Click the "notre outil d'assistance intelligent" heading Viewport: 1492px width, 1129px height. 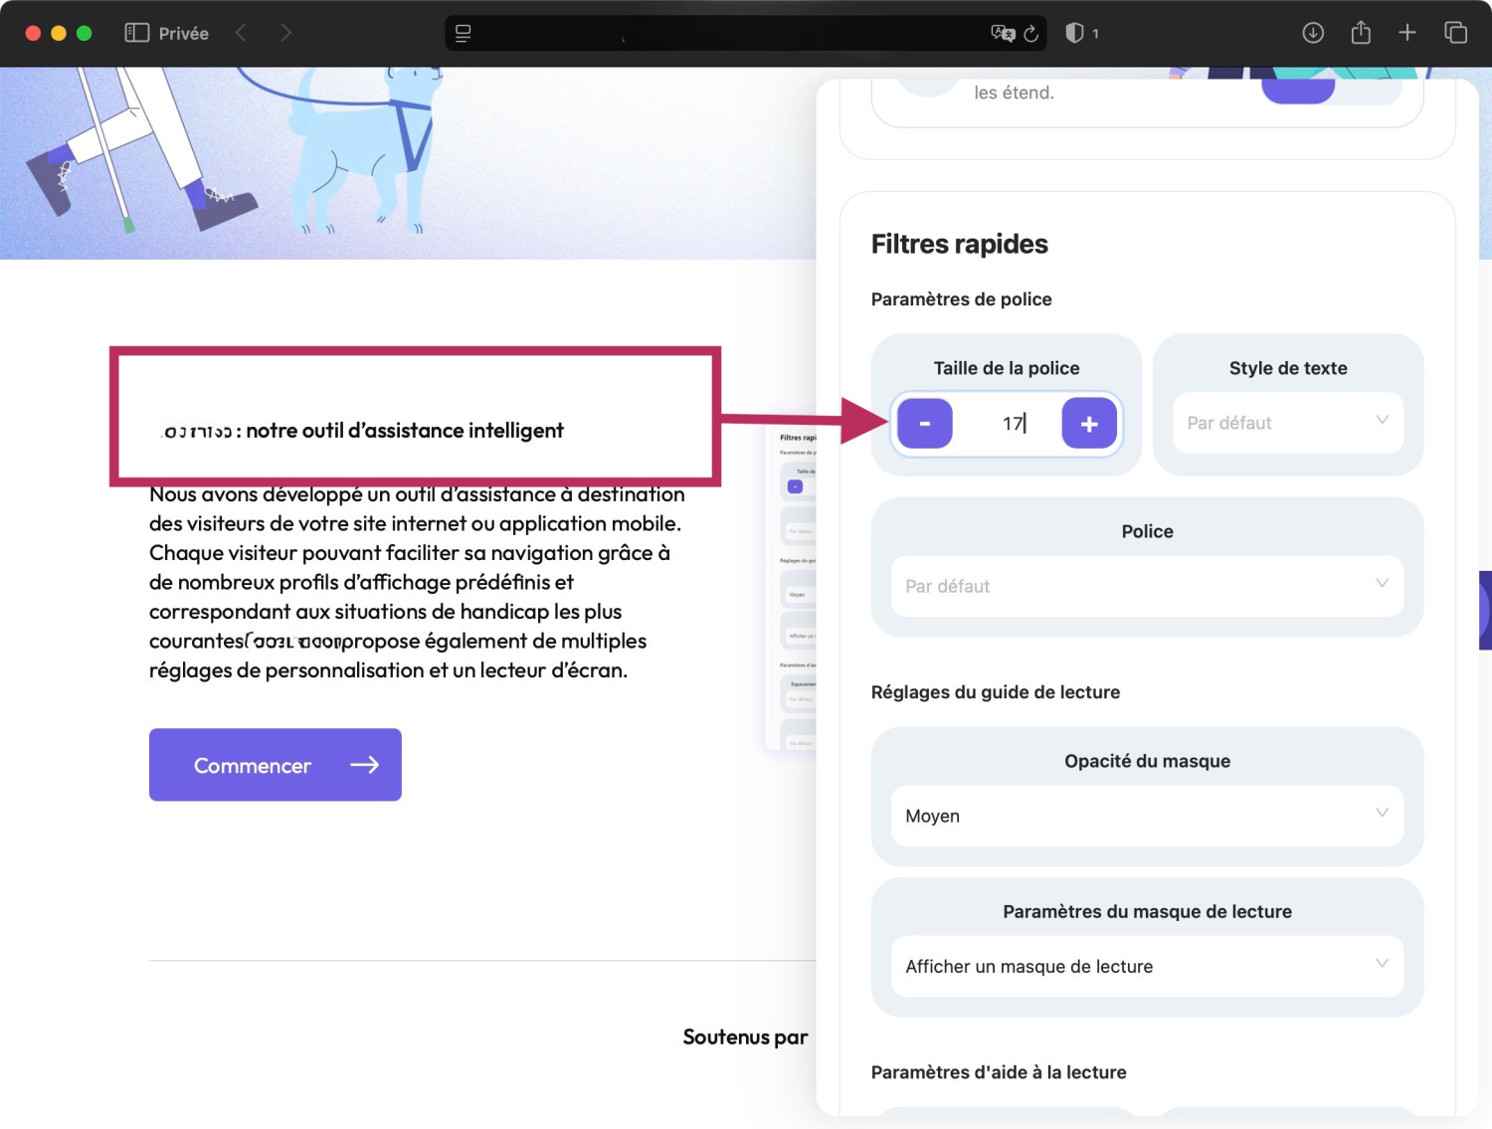click(405, 431)
